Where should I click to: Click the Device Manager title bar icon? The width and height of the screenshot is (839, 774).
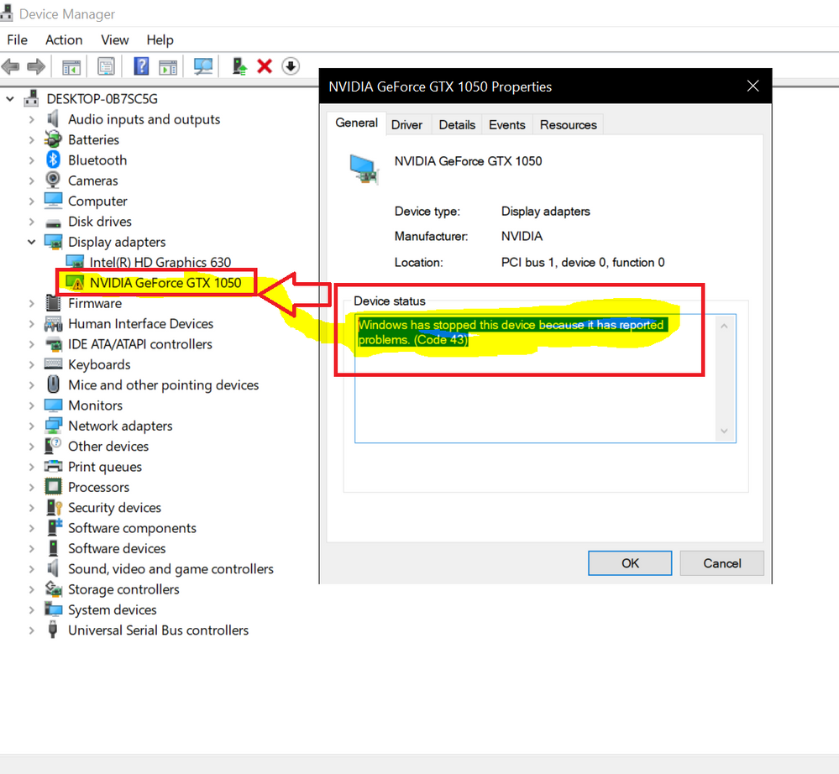(6, 13)
